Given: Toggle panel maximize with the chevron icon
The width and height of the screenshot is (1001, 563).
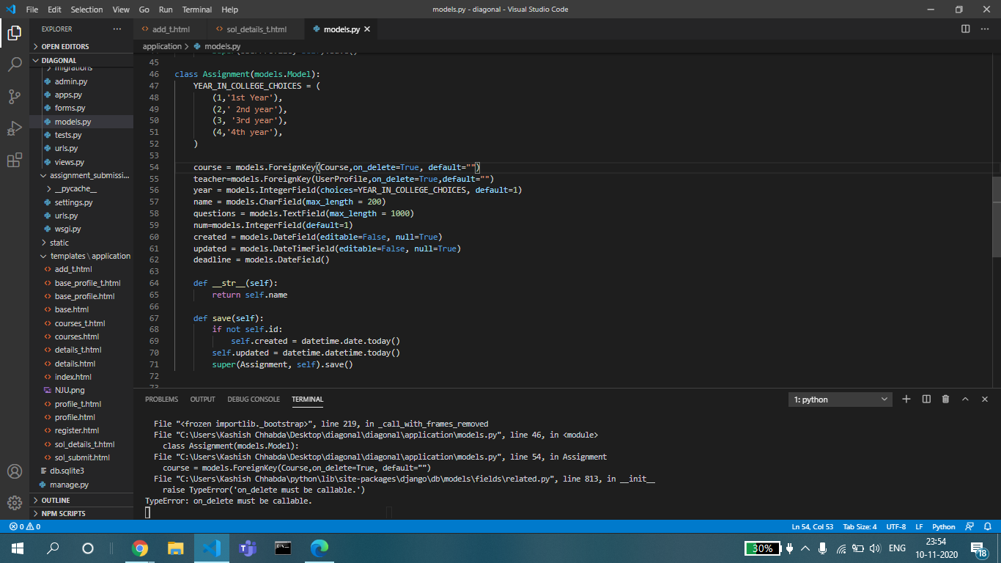Looking at the screenshot, I should click(x=965, y=399).
